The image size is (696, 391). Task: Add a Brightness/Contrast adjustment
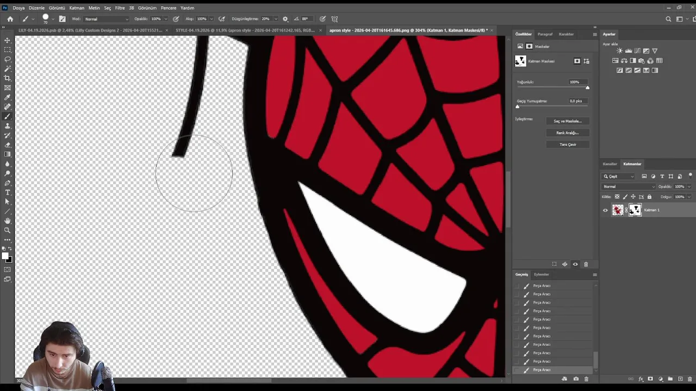619,51
